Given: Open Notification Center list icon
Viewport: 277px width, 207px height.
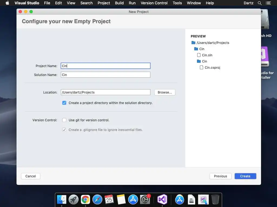Looking at the screenshot, I should click(x=268, y=3).
